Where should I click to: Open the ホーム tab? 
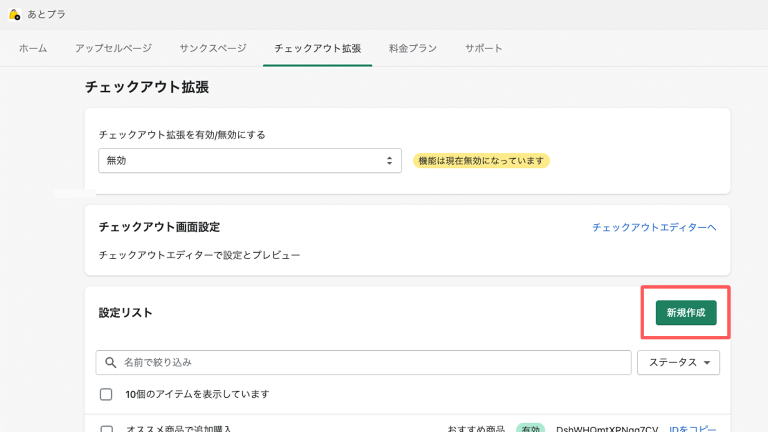(33, 48)
